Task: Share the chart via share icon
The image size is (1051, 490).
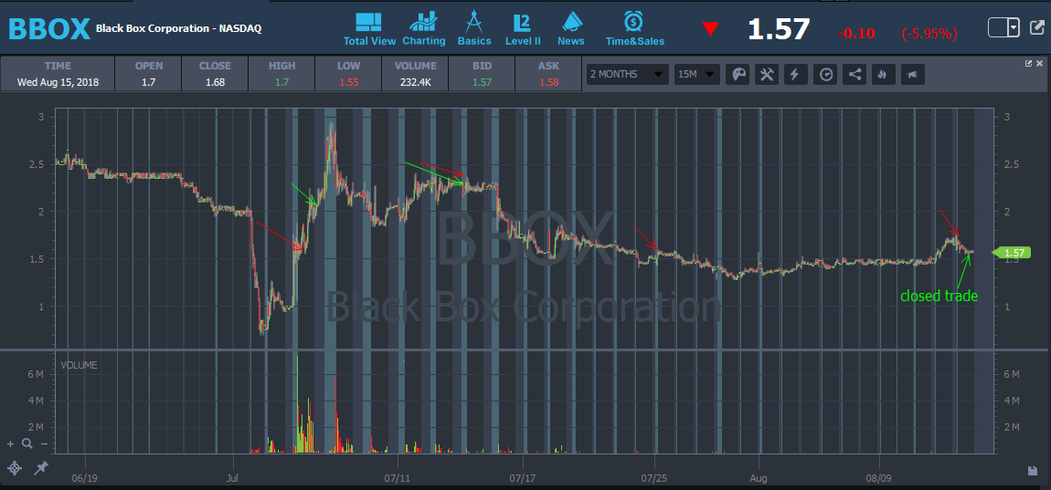Action: 855,74
